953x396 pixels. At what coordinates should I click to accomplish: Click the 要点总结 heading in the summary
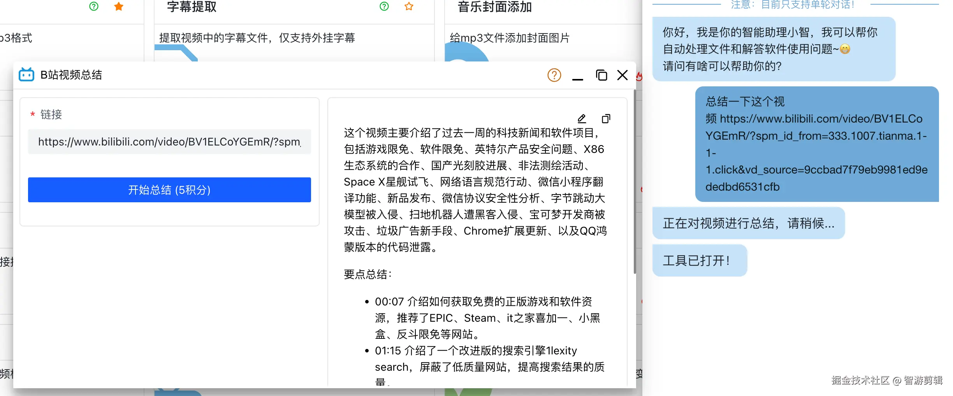click(x=368, y=274)
